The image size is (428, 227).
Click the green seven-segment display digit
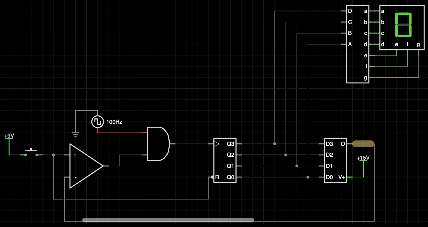[403, 25]
